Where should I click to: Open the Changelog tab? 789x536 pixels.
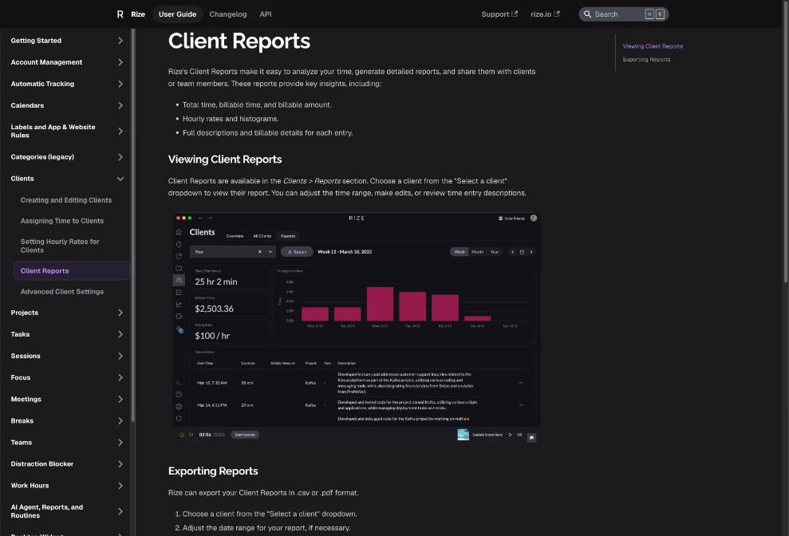[228, 14]
